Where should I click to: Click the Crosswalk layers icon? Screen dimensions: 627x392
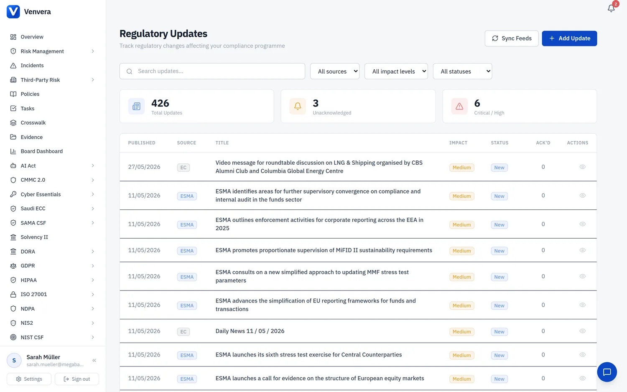[x=13, y=123]
